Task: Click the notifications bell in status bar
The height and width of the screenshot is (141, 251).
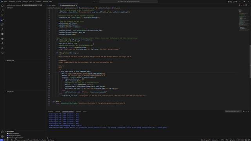Action: (x=249, y=140)
